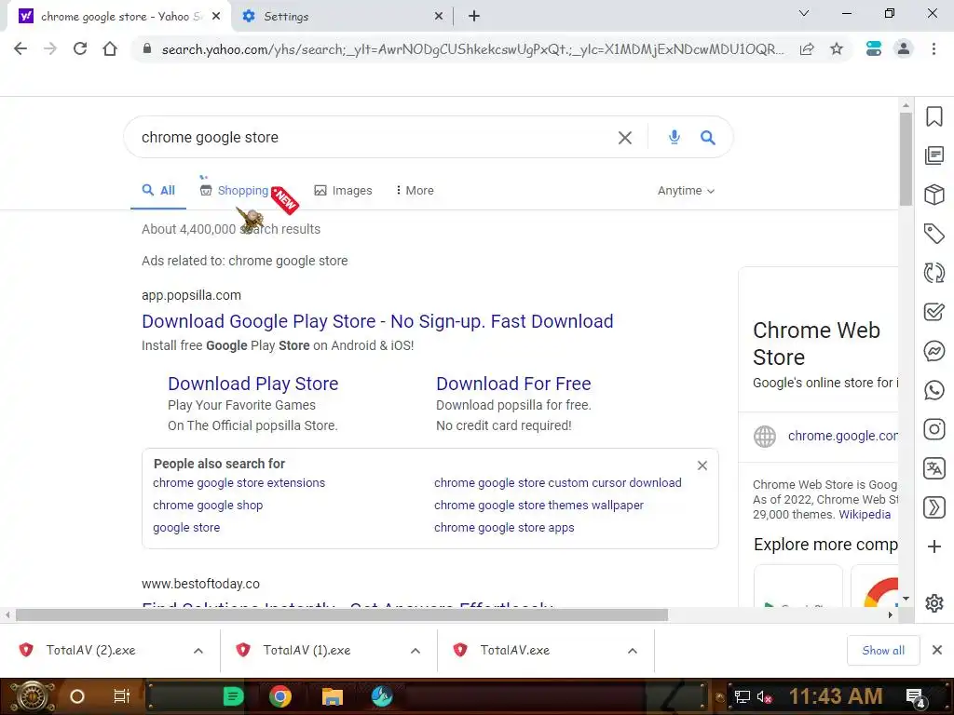
Task: Click the address bar URL
Action: pyautogui.click(x=472, y=49)
